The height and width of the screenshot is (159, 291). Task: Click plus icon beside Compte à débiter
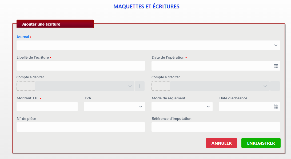pos(139,86)
